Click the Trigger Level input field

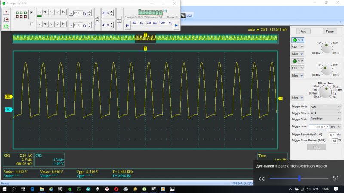[319, 126]
